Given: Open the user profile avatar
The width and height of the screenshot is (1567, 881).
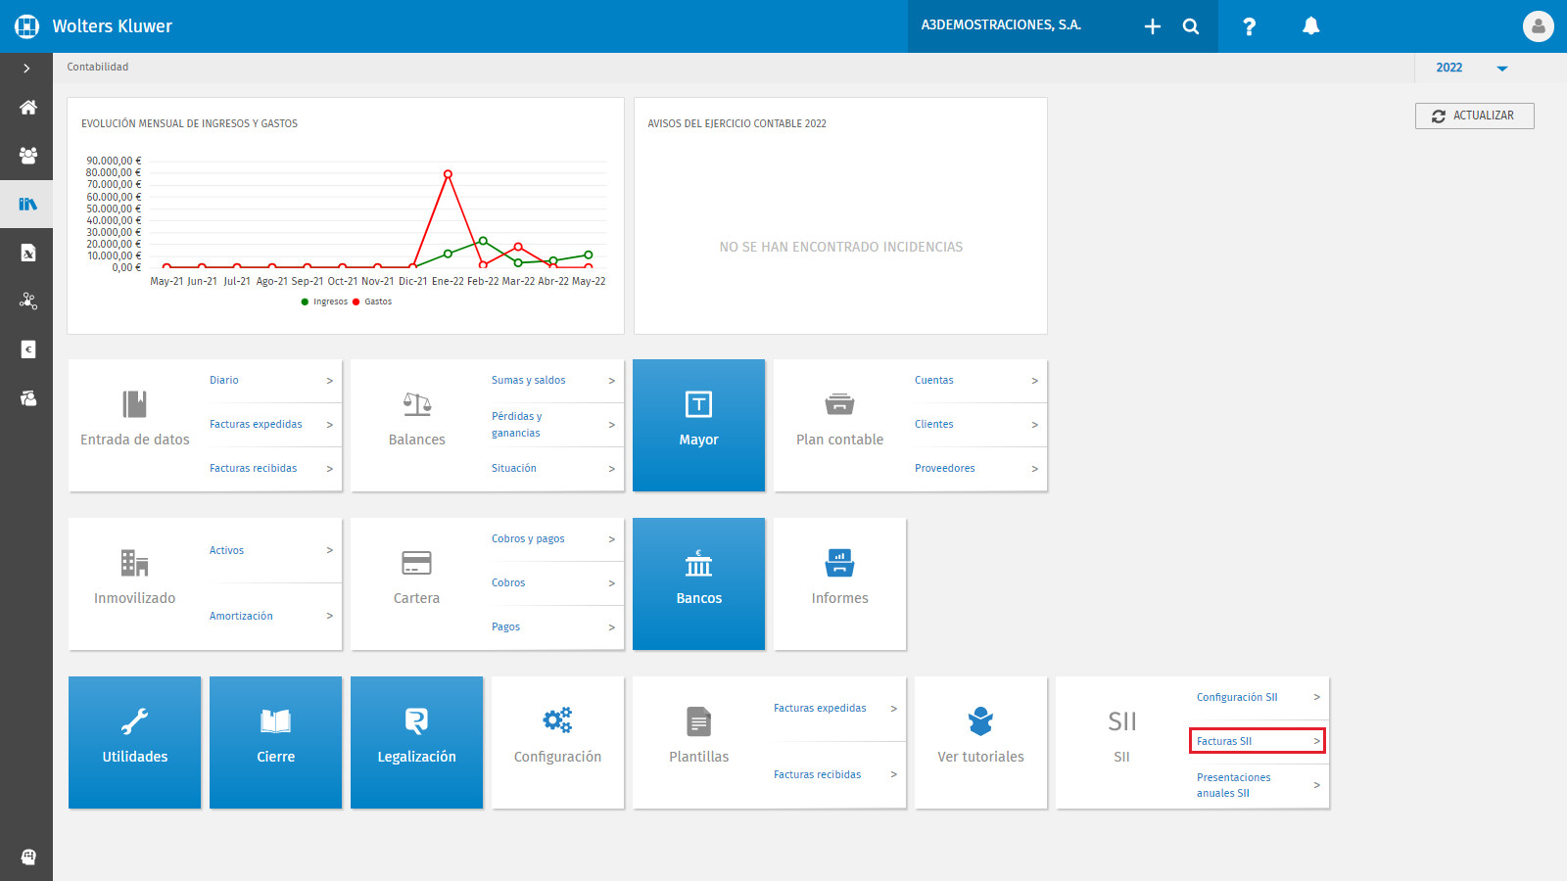Looking at the screenshot, I should click(1538, 26).
